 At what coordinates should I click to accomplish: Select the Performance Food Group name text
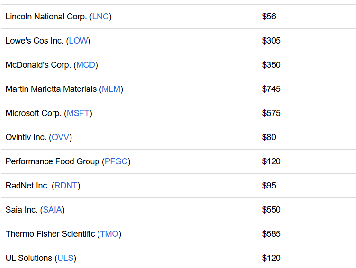[53, 161]
